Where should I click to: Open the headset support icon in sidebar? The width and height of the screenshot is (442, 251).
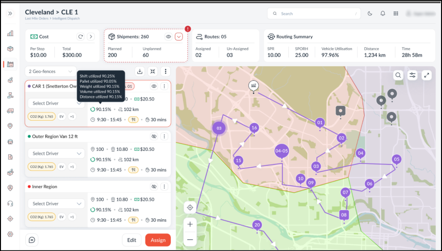pyautogui.click(x=10, y=203)
